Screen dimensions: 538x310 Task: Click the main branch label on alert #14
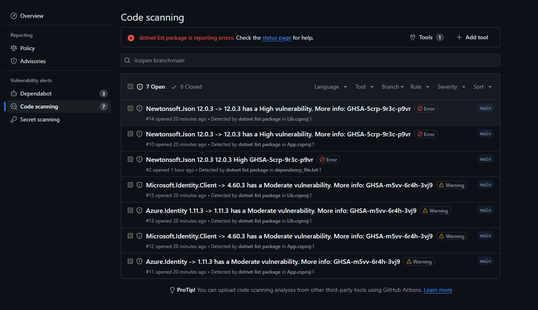[486, 108]
